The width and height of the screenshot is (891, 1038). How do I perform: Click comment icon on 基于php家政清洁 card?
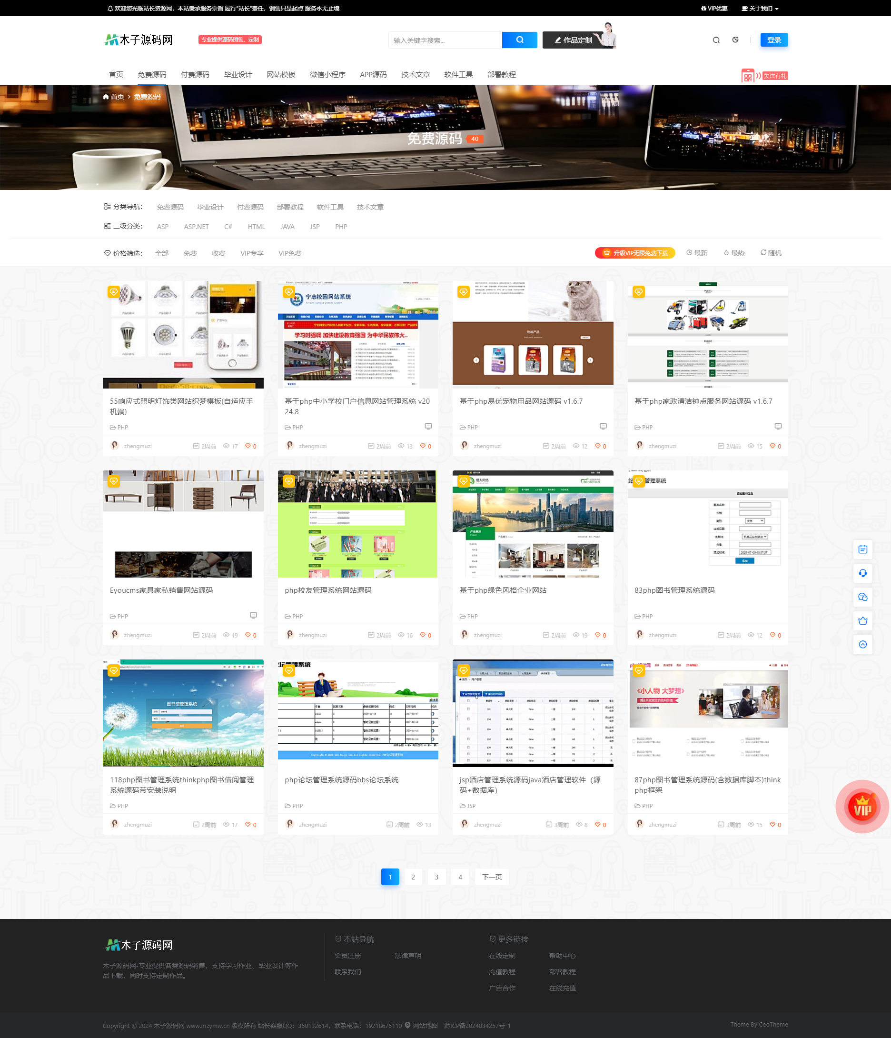[778, 426]
